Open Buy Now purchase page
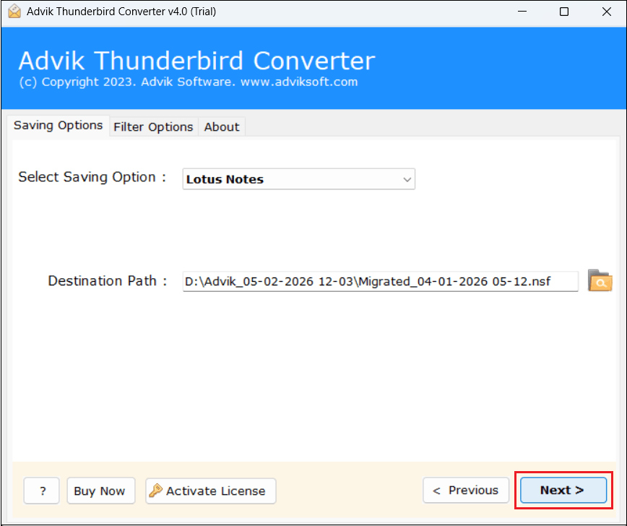Screen dimensions: 627x526 tap(100, 491)
